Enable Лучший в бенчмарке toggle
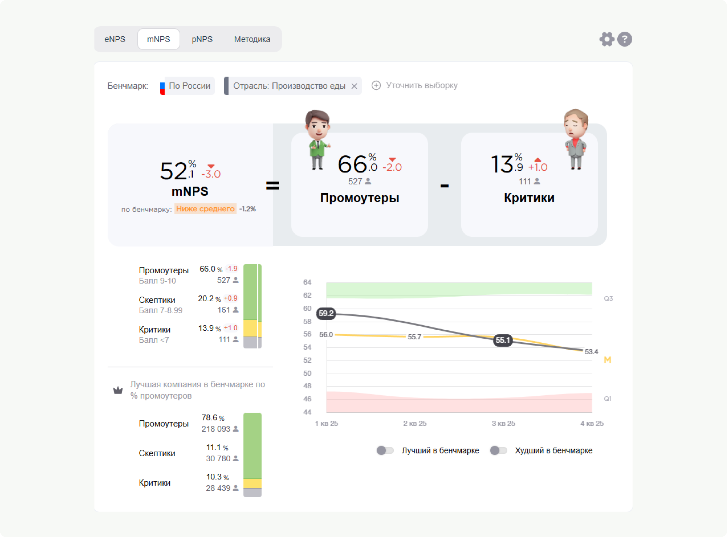This screenshot has height=537, width=727. [385, 450]
